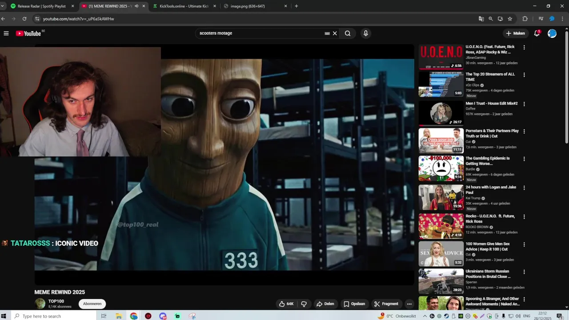Show hidden system tray icons chevron
The width and height of the screenshot is (569, 320).
[425, 316]
